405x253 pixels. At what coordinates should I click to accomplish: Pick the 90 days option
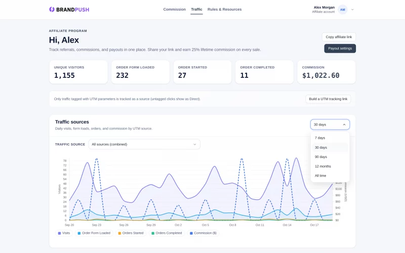[x=330, y=157]
